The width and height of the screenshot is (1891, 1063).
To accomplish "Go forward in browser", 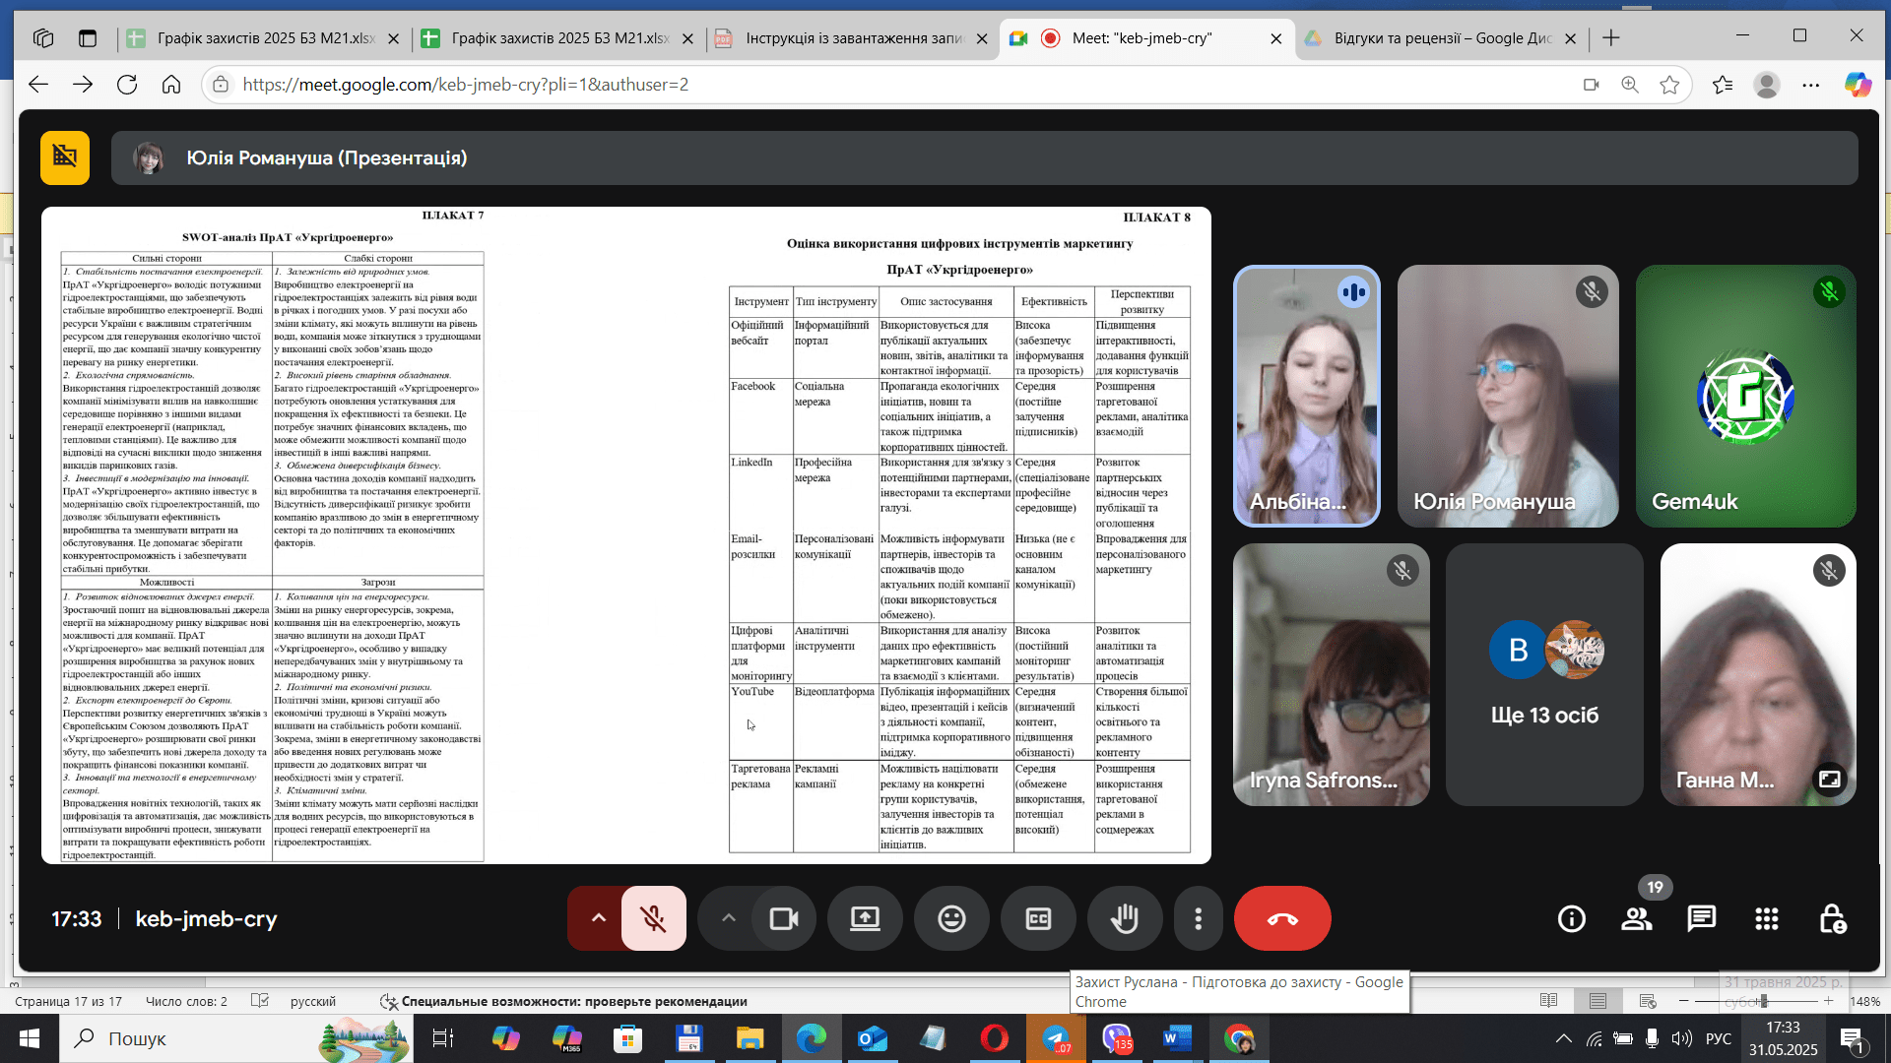I will (x=83, y=85).
